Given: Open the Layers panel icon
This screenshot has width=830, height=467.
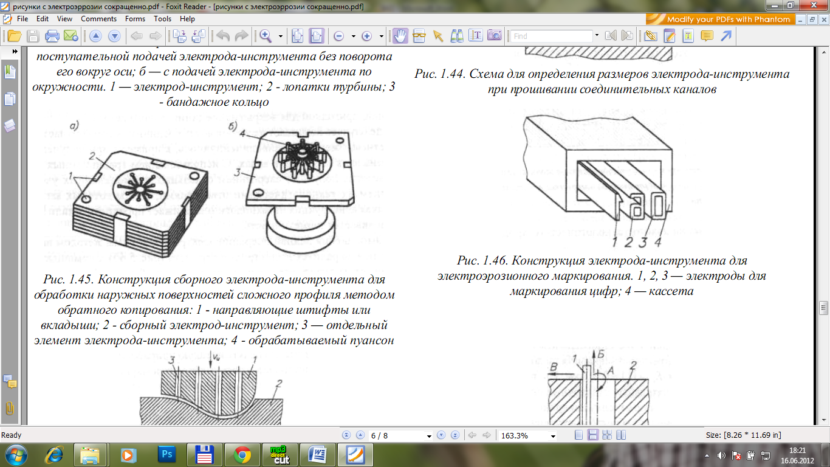Looking at the screenshot, I should 10,126.
